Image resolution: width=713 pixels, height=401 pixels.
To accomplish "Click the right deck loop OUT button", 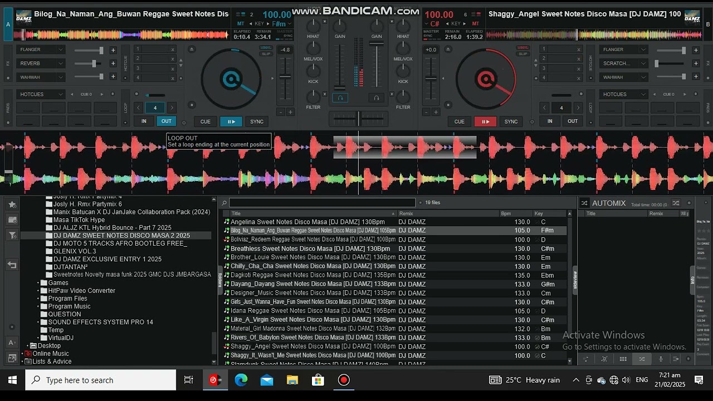I will [573, 121].
